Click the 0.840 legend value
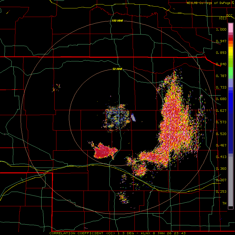The width and height of the screenshot is (235, 235). pos(221,64)
